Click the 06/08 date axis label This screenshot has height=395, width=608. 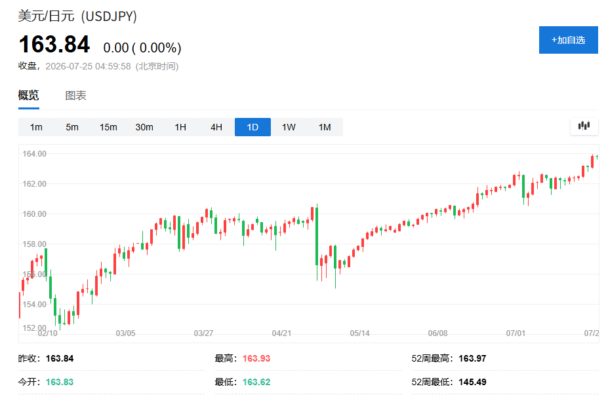click(437, 333)
